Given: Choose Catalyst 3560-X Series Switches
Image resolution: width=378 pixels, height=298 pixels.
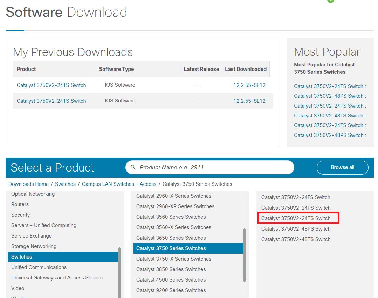Looking at the screenshot, I should pyautogui.click(x=173, y=227).
